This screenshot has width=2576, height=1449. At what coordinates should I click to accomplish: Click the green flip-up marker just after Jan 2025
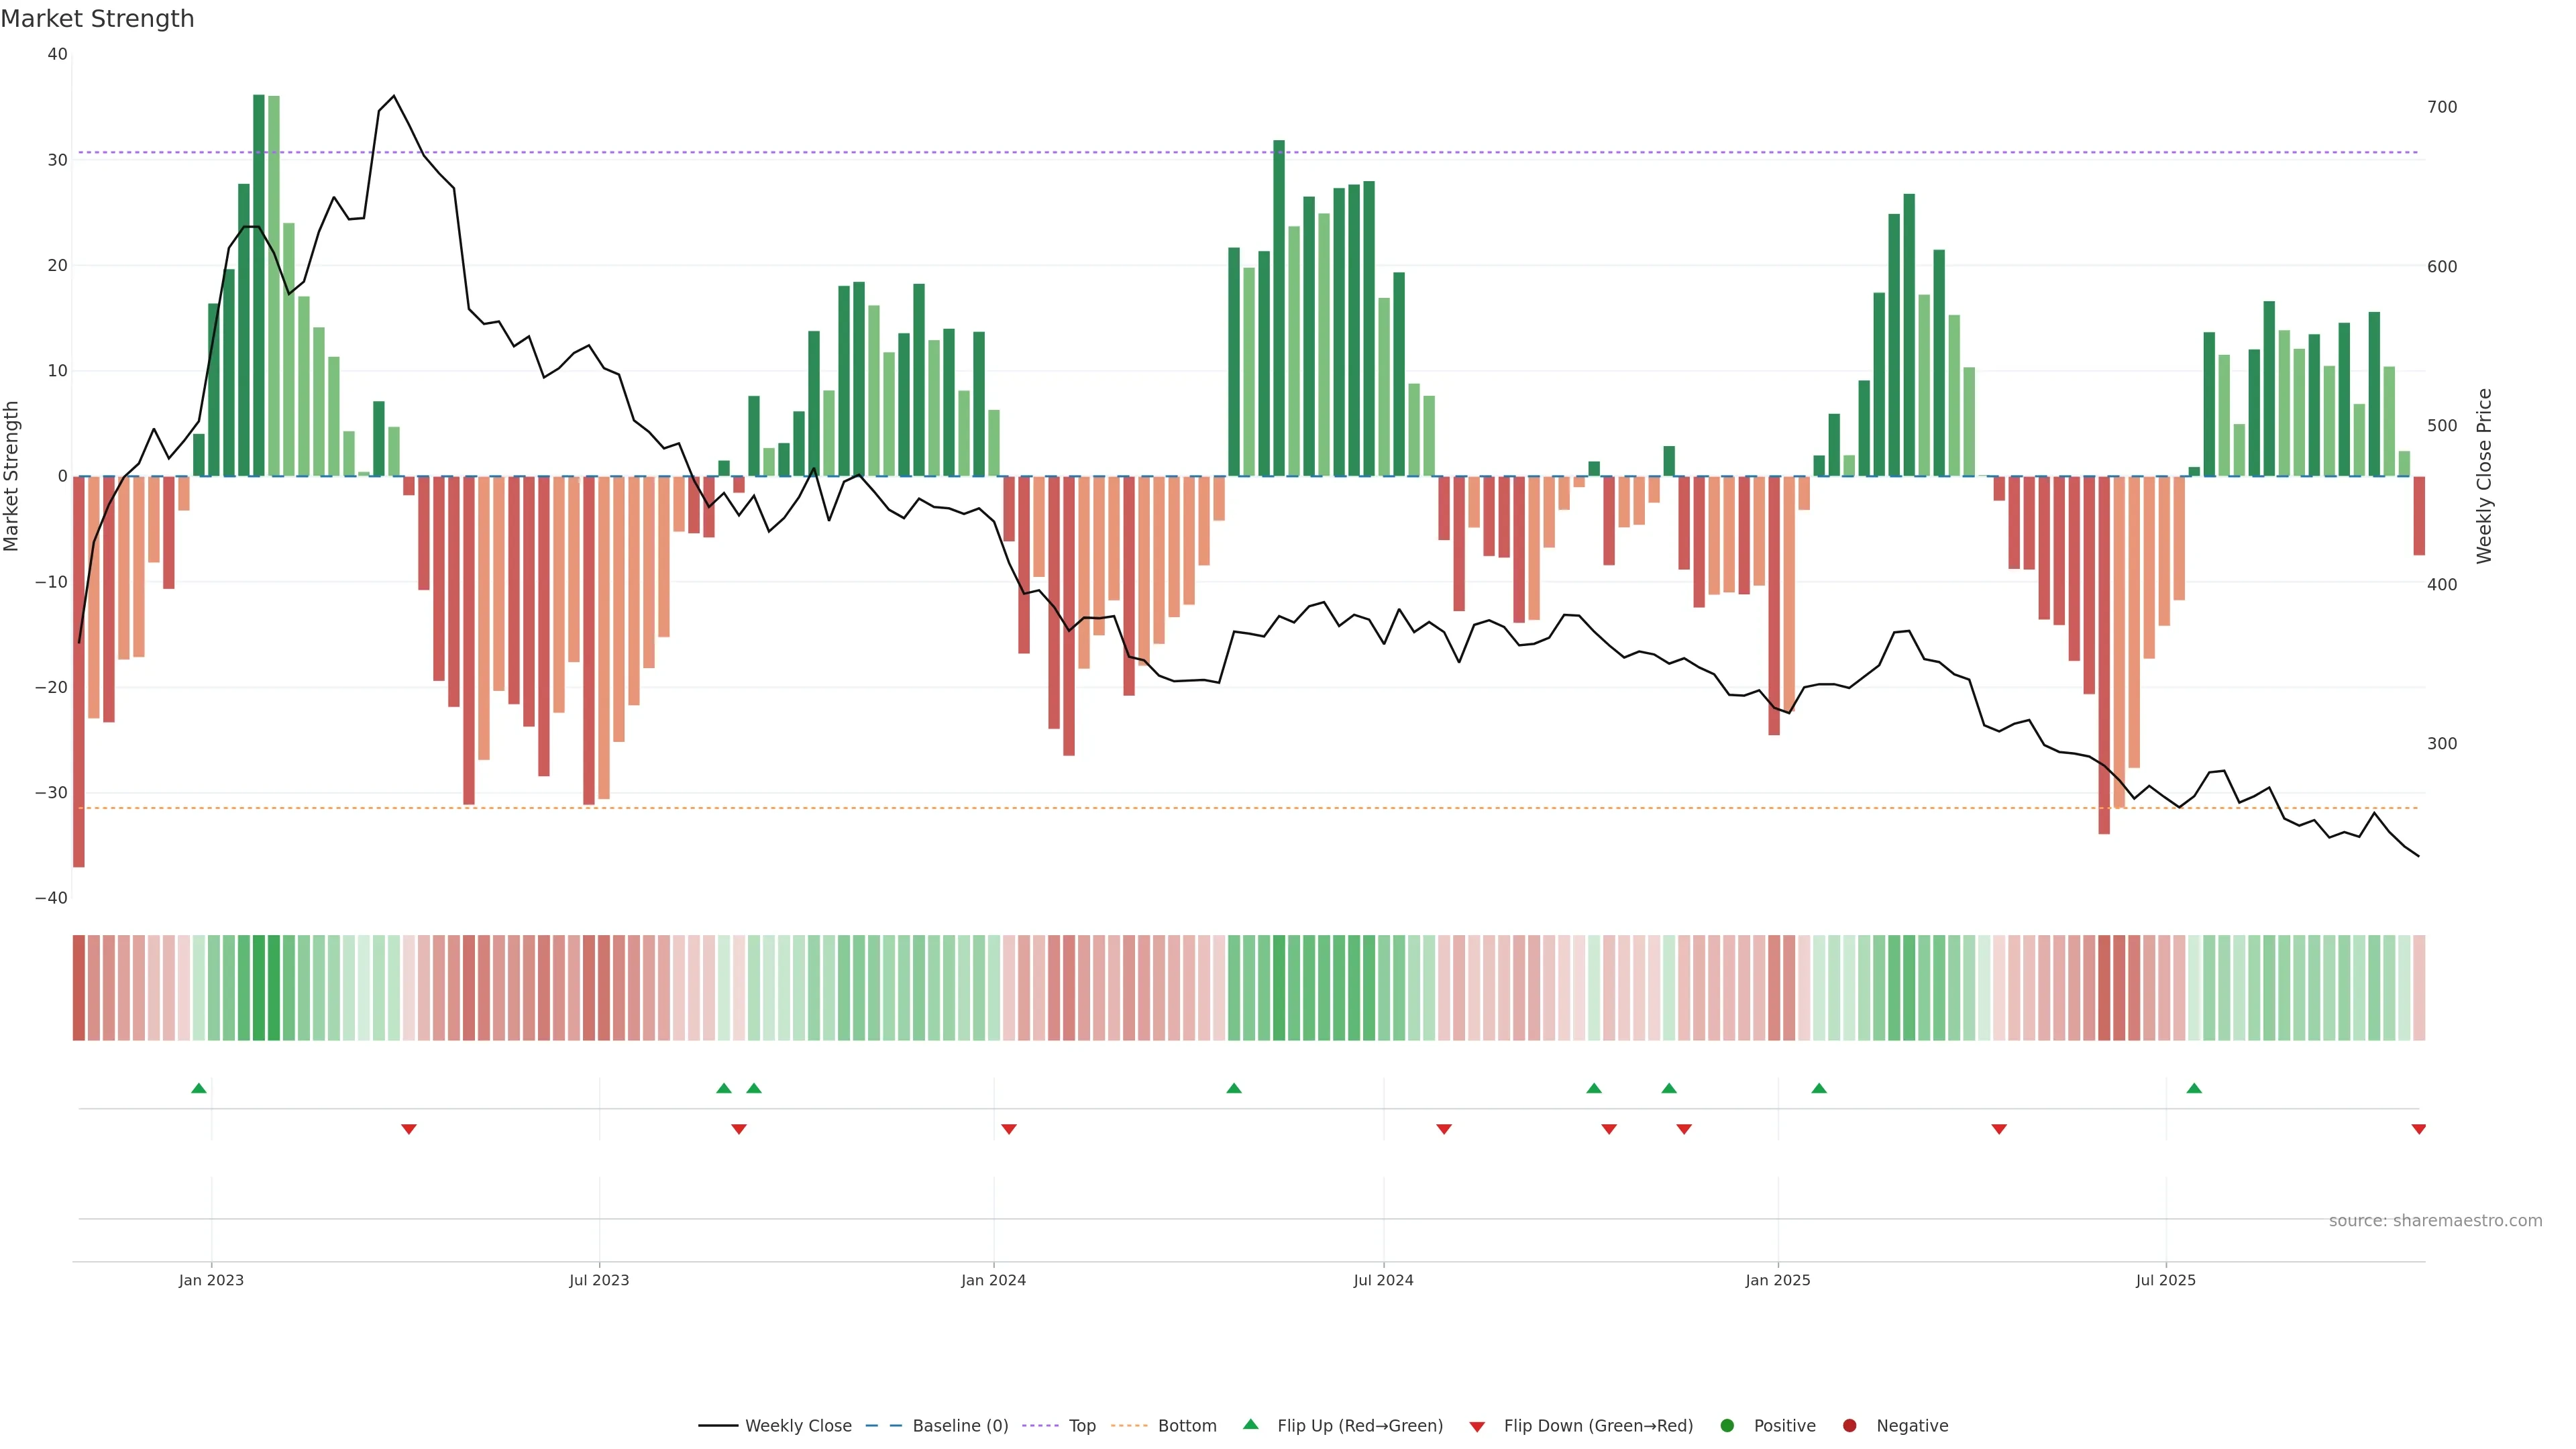pos(1819,1088)
